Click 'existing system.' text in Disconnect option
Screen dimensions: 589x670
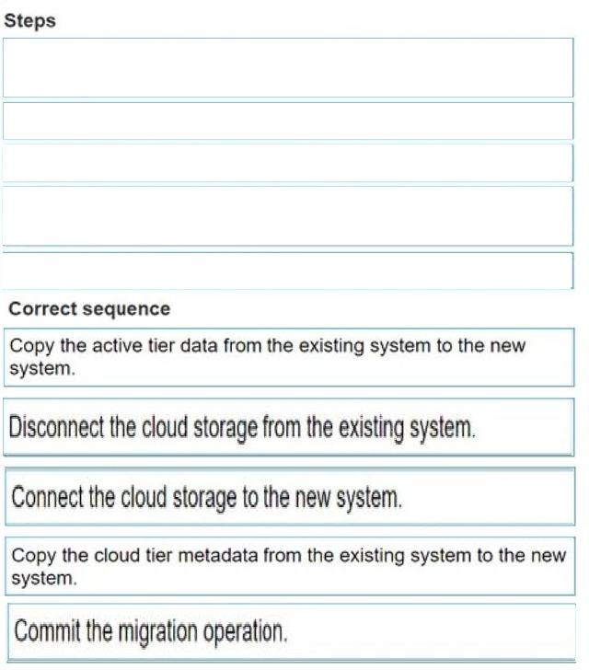[412, 427]
